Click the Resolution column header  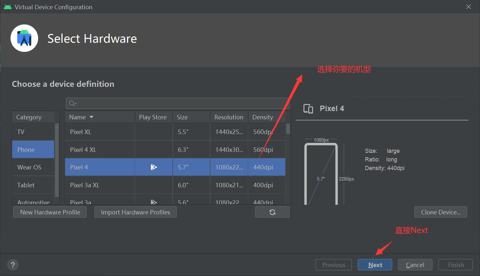[229, 117]
